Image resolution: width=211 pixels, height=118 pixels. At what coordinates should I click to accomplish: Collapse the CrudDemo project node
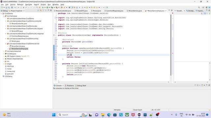[1, 13]
